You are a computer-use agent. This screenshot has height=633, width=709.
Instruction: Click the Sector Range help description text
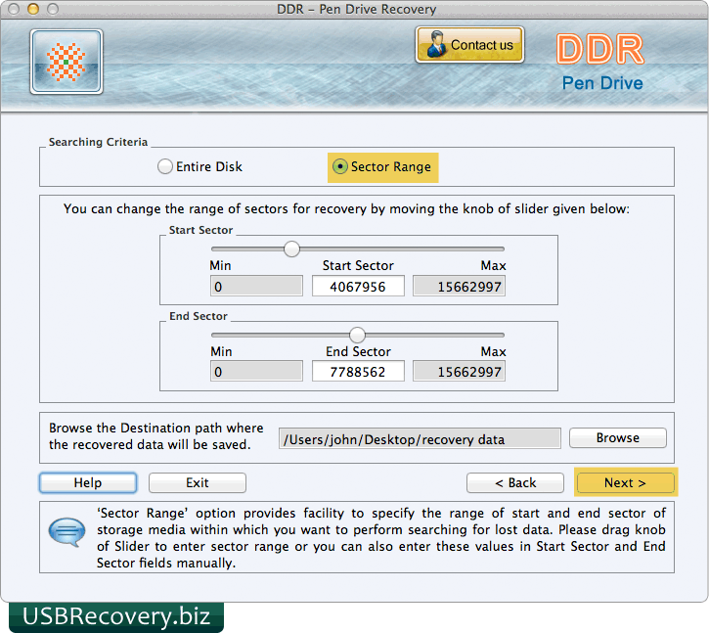pos(380,537)
